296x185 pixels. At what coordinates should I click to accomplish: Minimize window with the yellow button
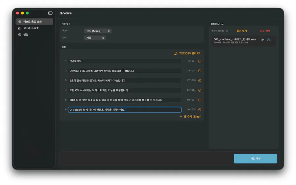tap(22, 13)
